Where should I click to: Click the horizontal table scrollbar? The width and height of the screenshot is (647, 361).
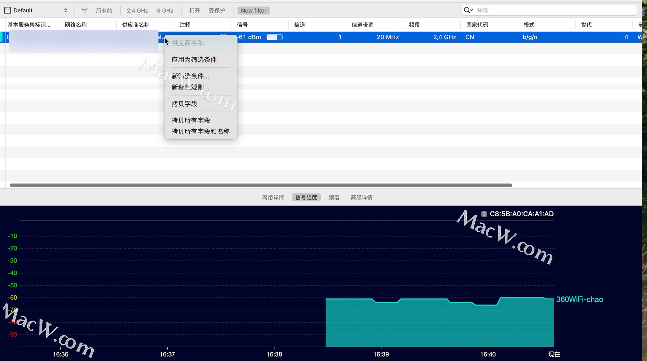tap(261, 185)
